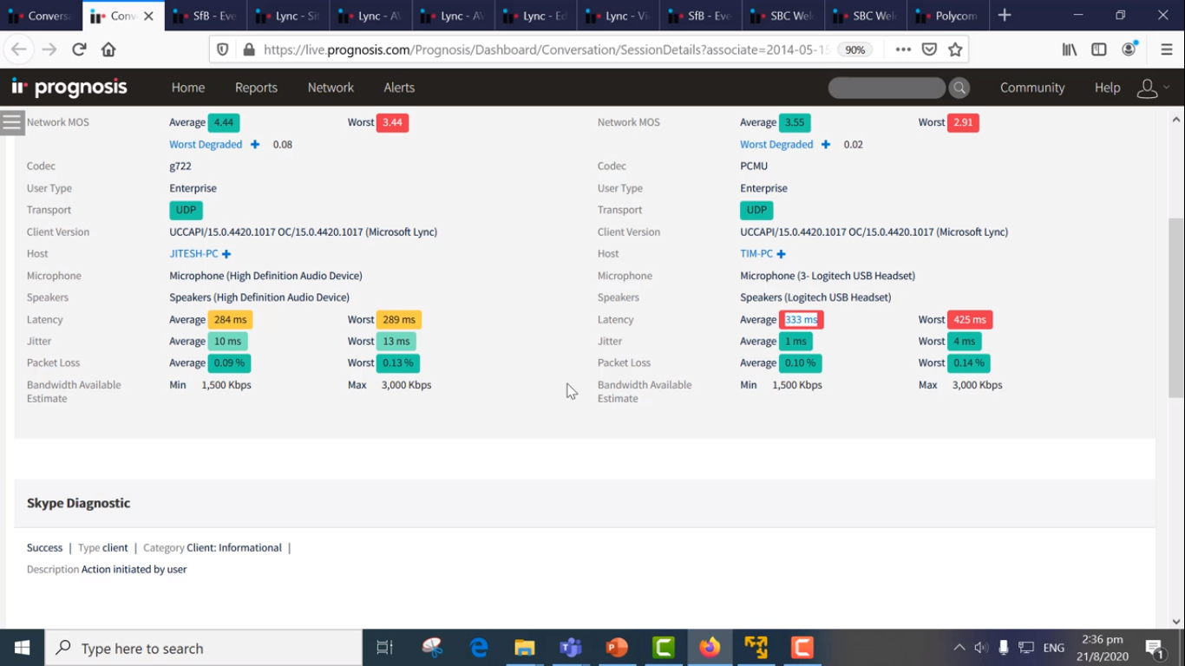
Task: Expand right Worst Degraded plus icon
Action: tap(826, 145)
